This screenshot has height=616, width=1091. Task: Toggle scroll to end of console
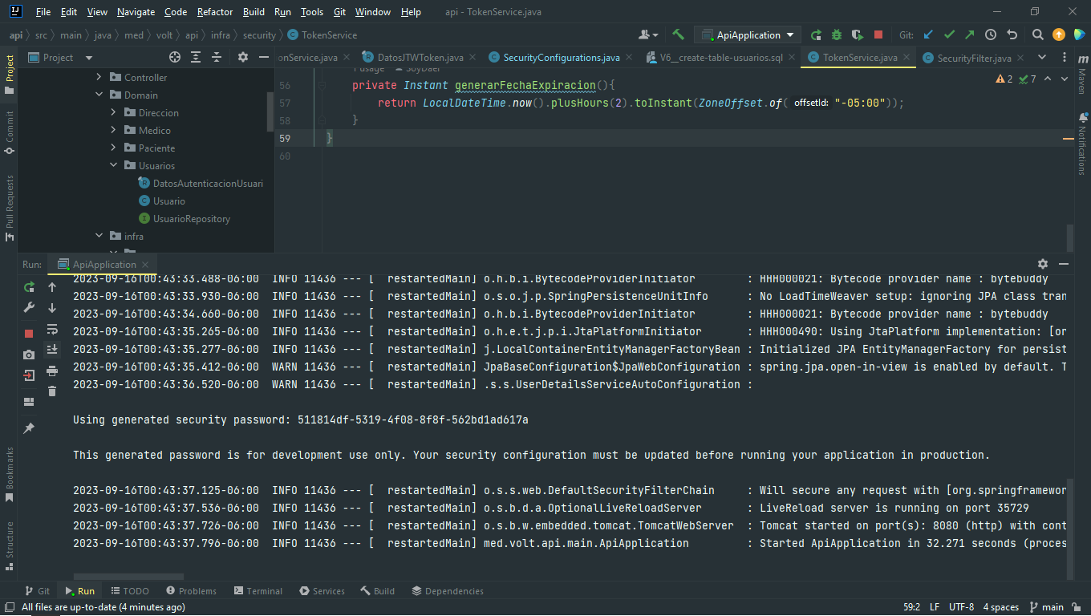point(52,349)
